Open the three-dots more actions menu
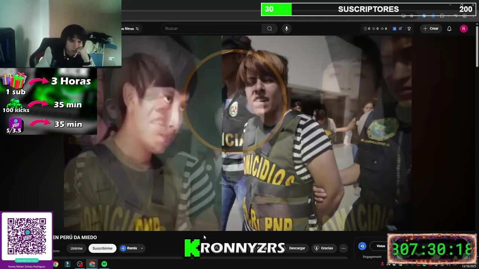 [344, 248]
